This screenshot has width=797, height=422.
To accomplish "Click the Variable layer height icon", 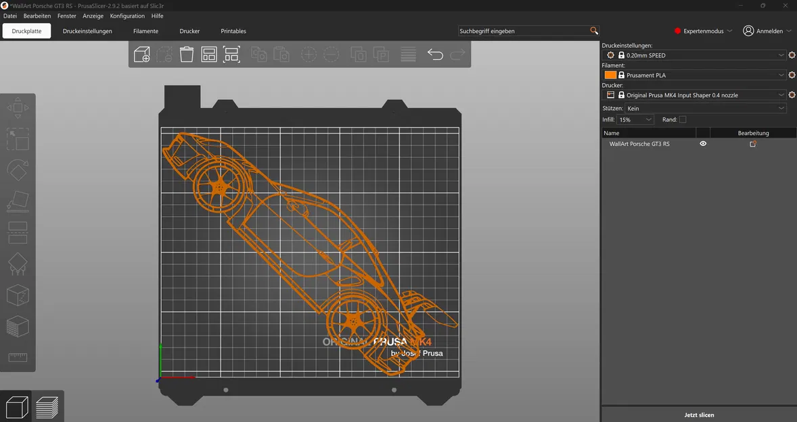I will click(408, 54).
